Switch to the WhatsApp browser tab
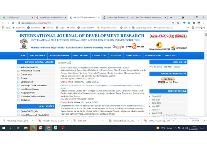This screenshot has height=146, width=207. pos(18,17)
